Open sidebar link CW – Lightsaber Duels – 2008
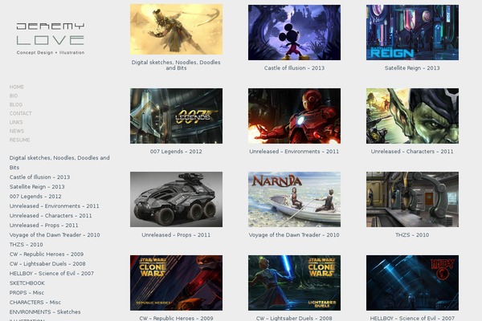The image size is (482, 321). pos(47,263)
